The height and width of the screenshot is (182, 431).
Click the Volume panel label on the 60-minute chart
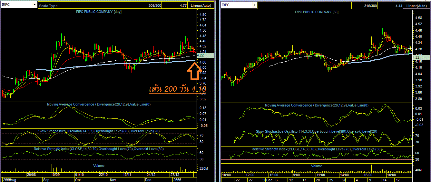pyautogui.click(x=317, y=166)
